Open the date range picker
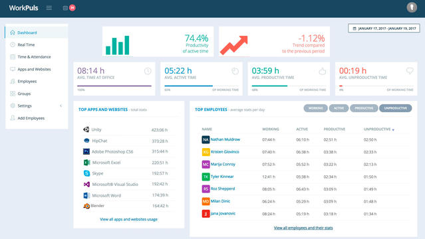Image resolution: width=425 pixels, height=239 pixels. (x=384, y=29)
